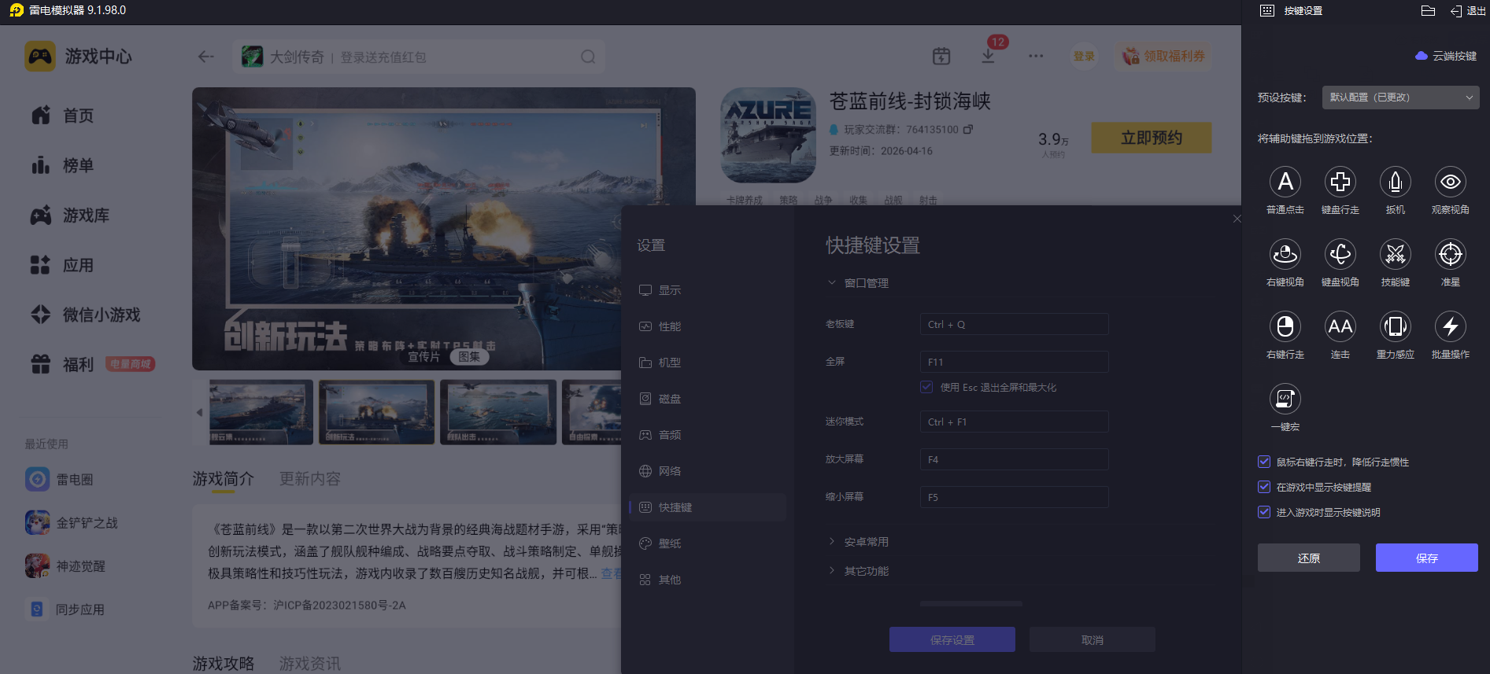Select the 批量操作 lightning icon
Viewport: 1490px width, 674px height.
(x=1450, y=327)
